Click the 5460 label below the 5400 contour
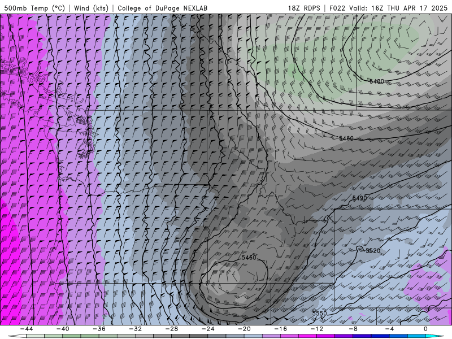The width and height of the screenshot is (452, 339). [x=346, y=138]
